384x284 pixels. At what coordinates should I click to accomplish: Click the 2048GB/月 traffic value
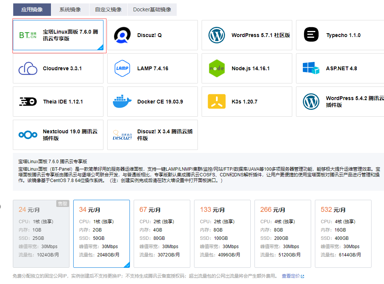108,255
